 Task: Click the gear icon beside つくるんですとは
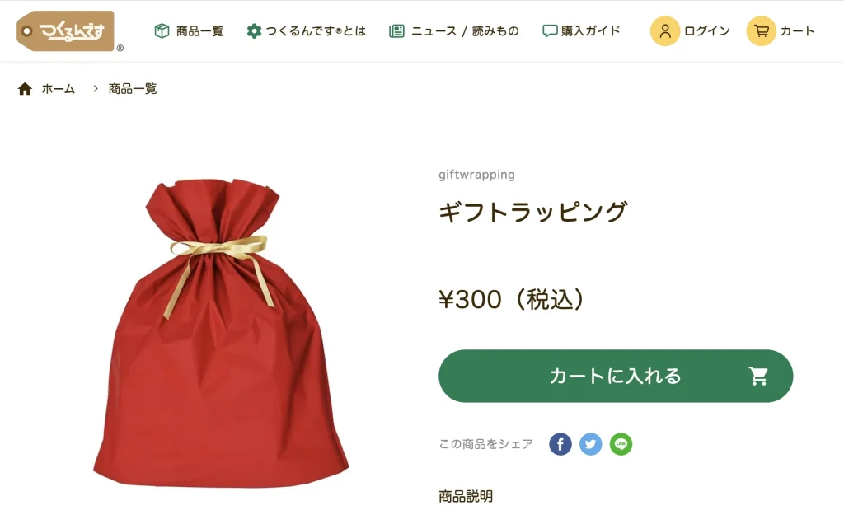point(254,30)
